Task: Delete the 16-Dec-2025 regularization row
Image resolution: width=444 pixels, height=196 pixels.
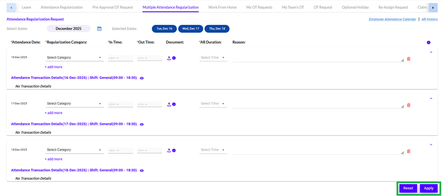Action: (x=408, y=59)
